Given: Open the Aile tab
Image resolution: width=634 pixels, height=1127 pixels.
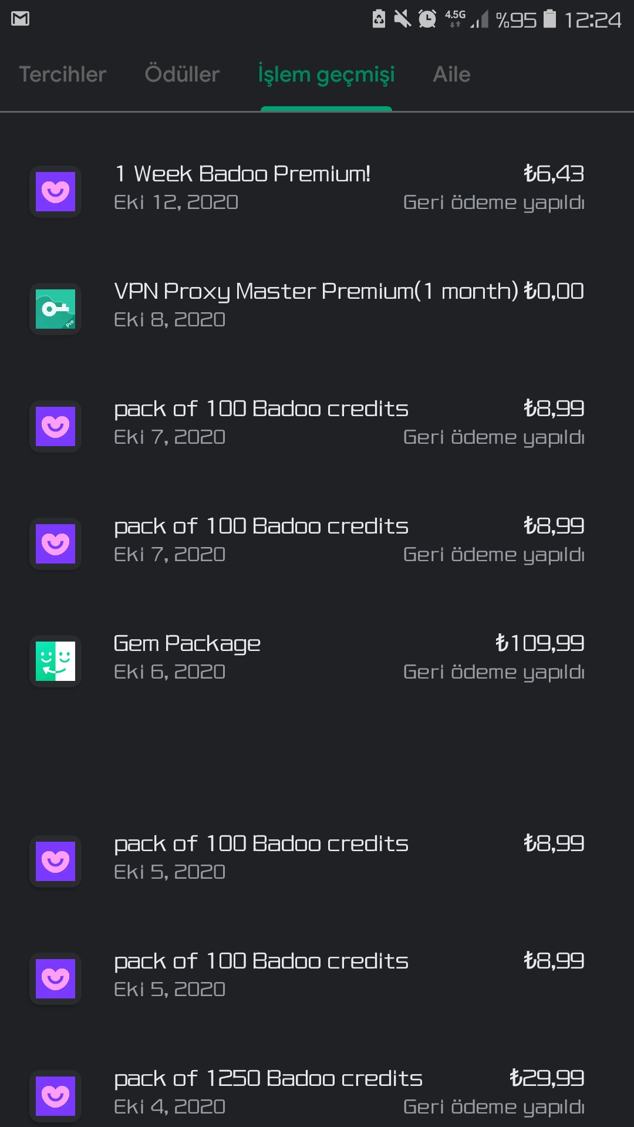Looking at the screenshot, I should (451, 75).
